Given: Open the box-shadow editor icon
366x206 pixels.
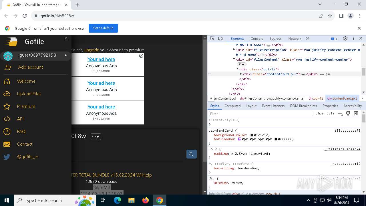Looking at the screenshot, I should point(240,139).
